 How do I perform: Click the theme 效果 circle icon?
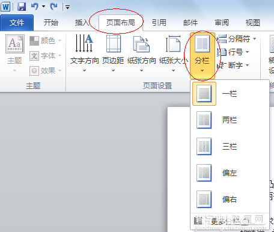[x=34, y=71]
